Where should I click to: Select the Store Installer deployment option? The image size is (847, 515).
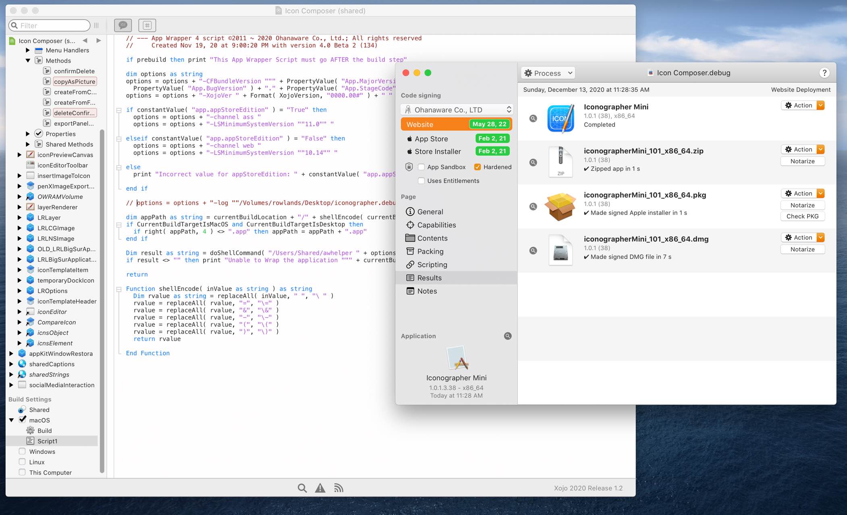[x=457, y=152]
